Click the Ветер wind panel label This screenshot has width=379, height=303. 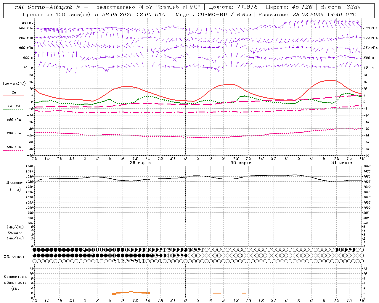(28, 22)
